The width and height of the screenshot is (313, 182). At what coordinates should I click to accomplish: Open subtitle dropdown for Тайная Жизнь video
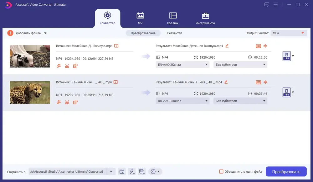pos(240,101)
